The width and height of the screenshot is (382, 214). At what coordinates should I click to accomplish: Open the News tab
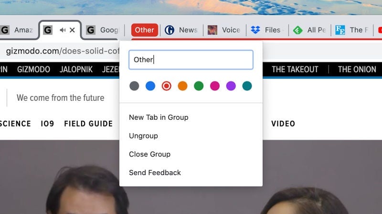coord(181,30)
